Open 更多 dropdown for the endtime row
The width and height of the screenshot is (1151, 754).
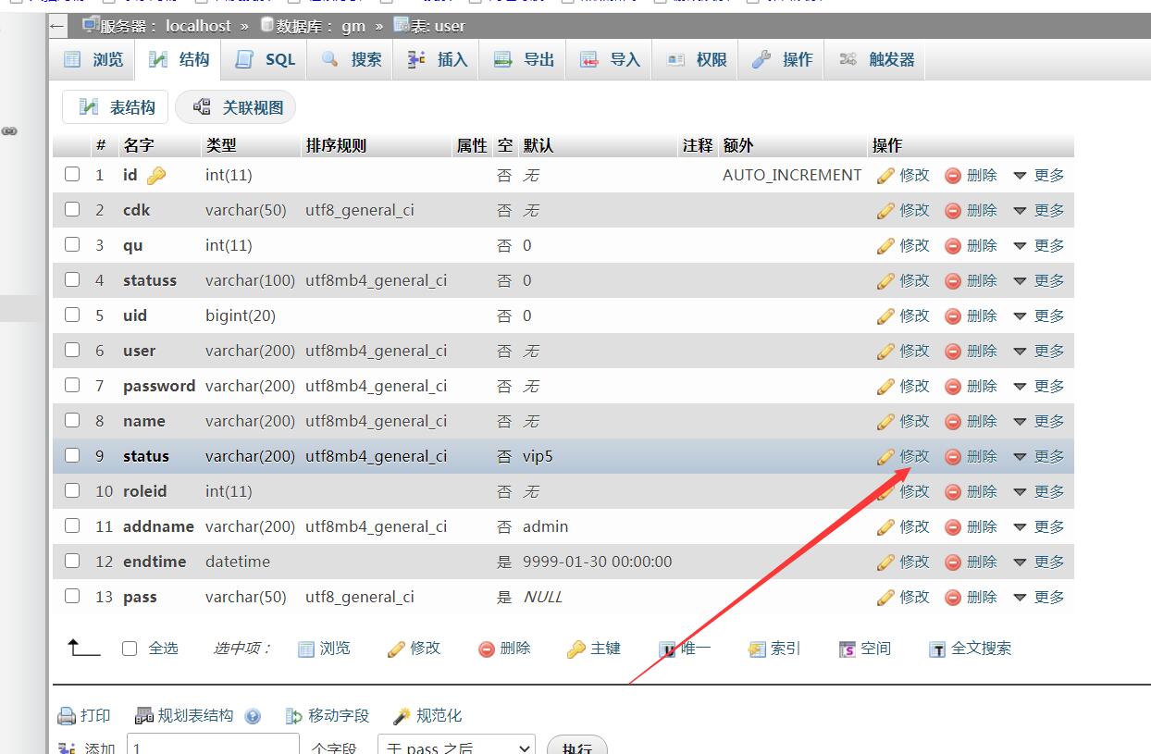1038,562
